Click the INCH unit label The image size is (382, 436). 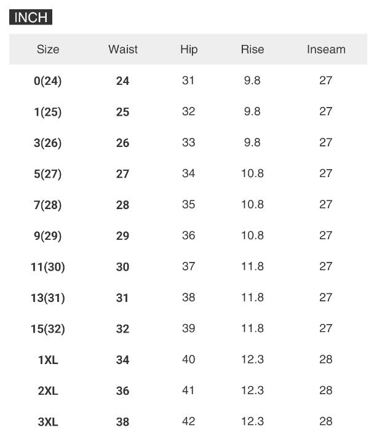31,17
